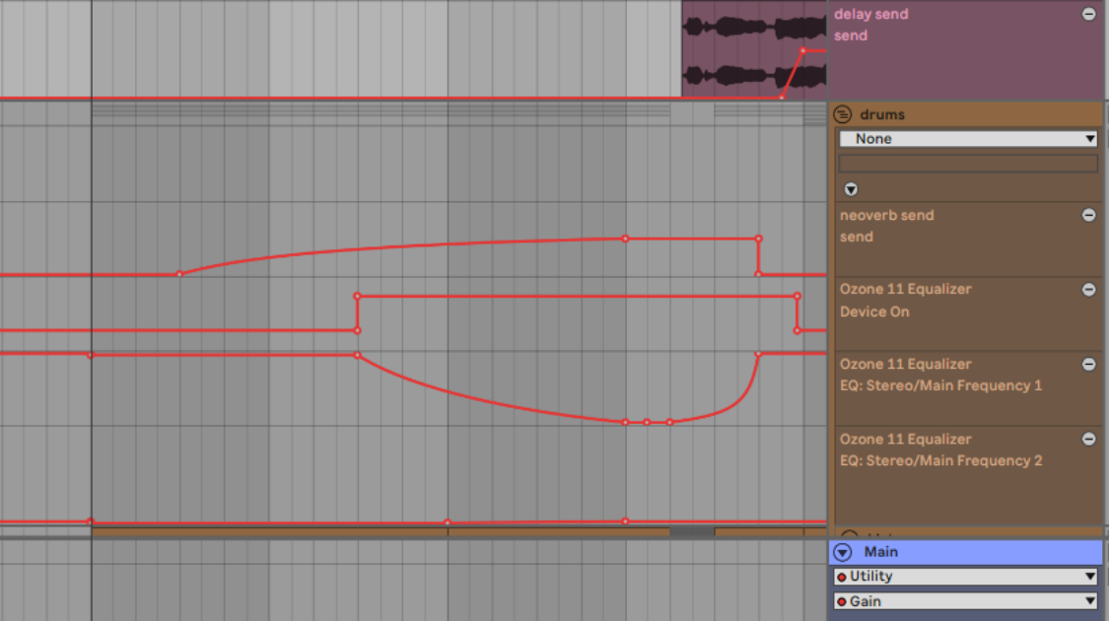Remove the Ozone 11 Device On lane

(x=1088, y=289)
